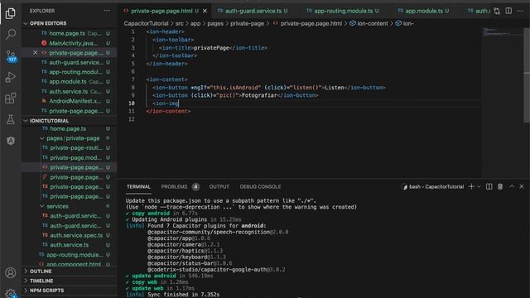Open the auth-guard.service.ts editor tab
Screen dimensions: 530x298
tap(253, 11)
